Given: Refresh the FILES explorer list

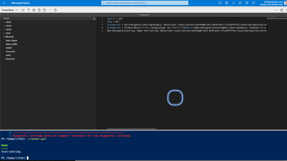Looking at the screenshot, I should tap(94, 19).
